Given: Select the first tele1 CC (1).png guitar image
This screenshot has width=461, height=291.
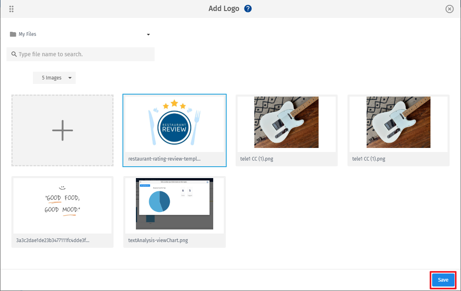Looking at the screenshot, I should click(286, 122).
